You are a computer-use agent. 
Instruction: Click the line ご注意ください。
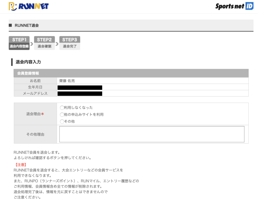point(27,197)
